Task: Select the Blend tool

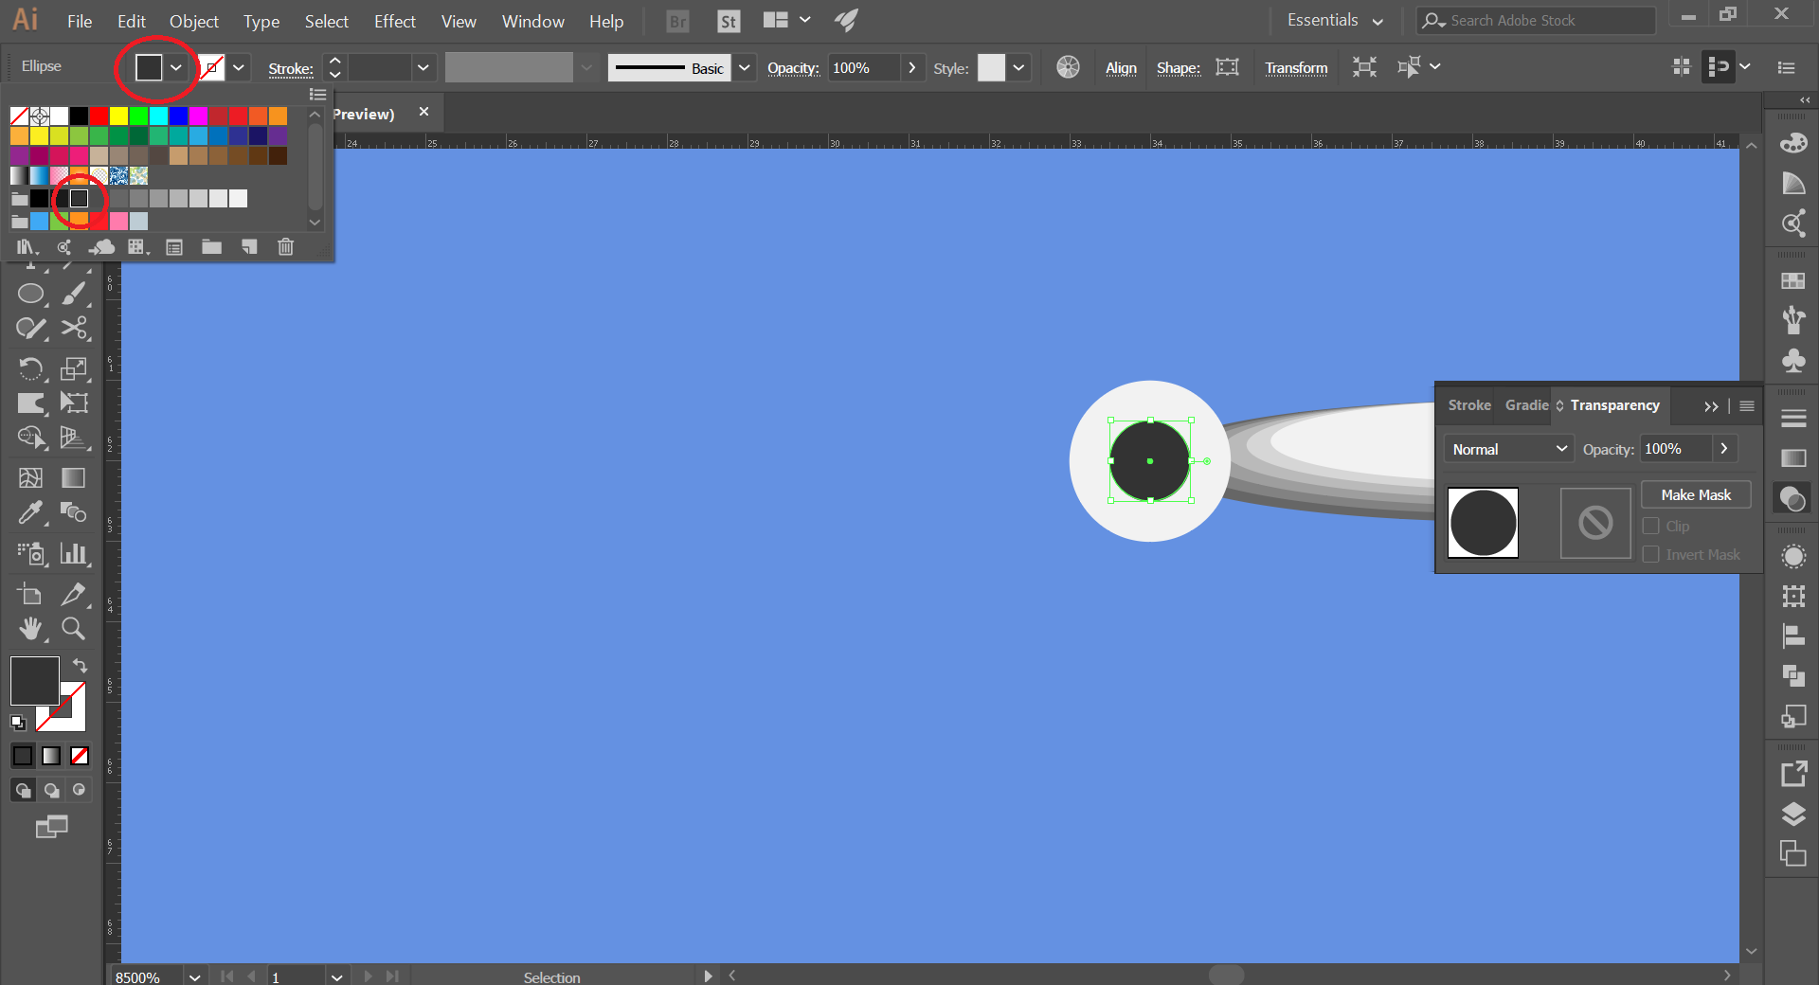Action: click(x=74, y=512)
